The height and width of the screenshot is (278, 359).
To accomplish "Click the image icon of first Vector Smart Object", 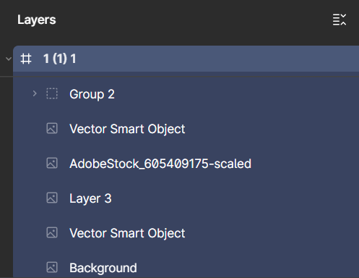I will 52,128.
